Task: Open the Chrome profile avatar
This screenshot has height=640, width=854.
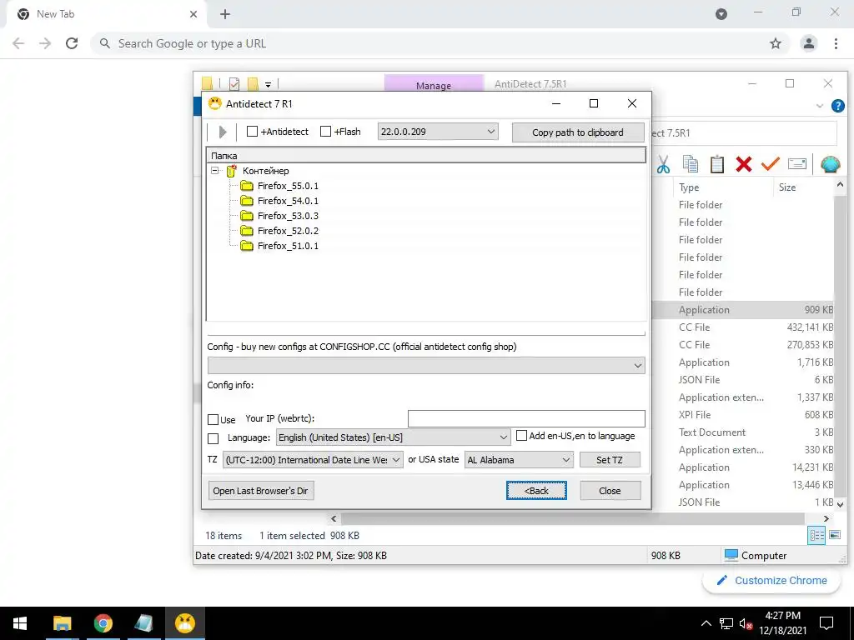Action: pos(809,43)
